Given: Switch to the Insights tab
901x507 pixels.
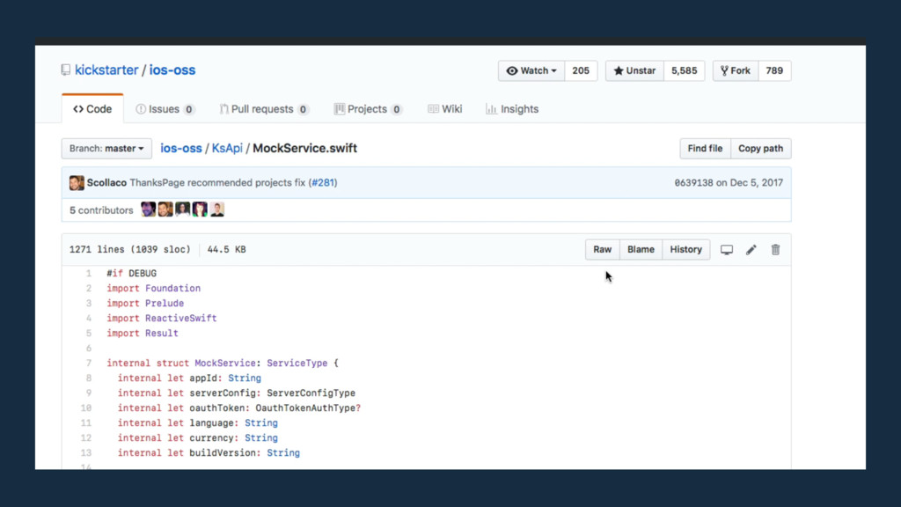Looking at the screenshot, I should coord(512,109).
